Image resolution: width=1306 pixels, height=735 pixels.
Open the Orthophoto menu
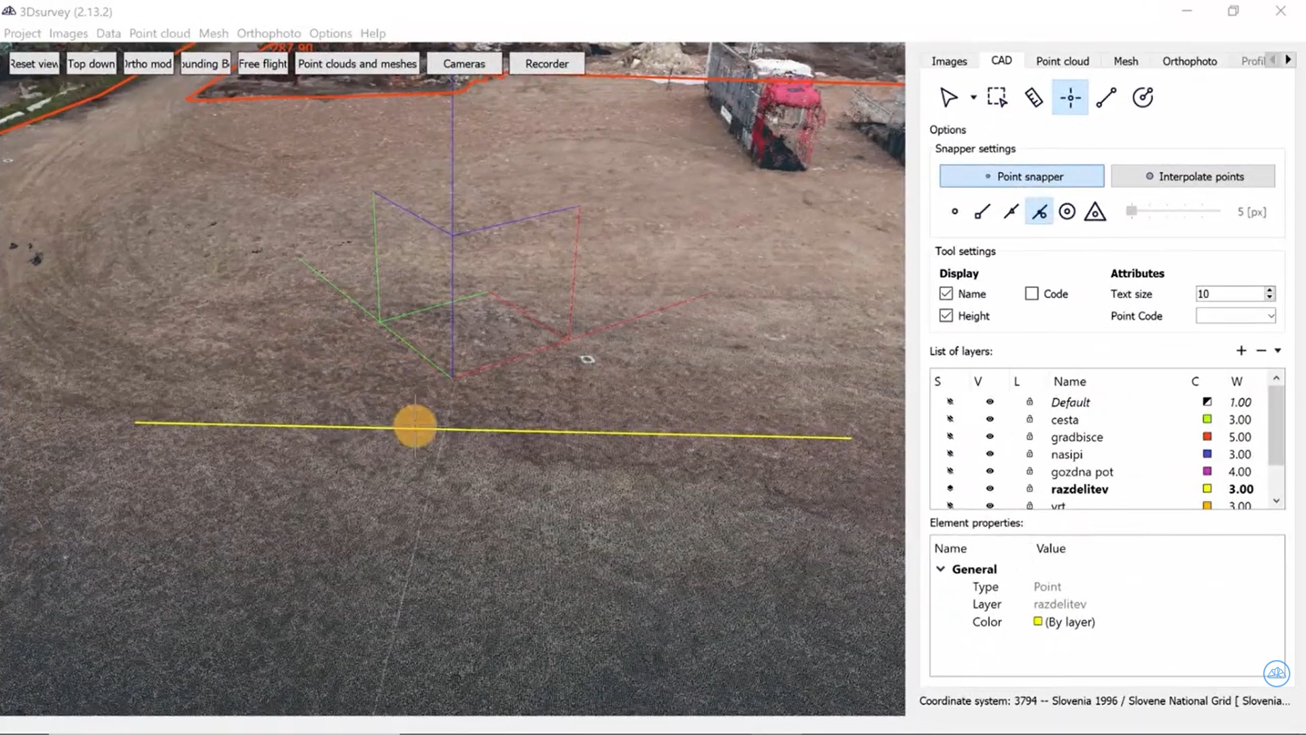[x=269, y=33]
